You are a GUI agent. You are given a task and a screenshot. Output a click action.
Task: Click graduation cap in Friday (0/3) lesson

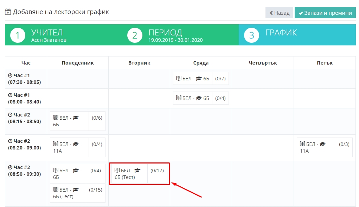(322, 144)
